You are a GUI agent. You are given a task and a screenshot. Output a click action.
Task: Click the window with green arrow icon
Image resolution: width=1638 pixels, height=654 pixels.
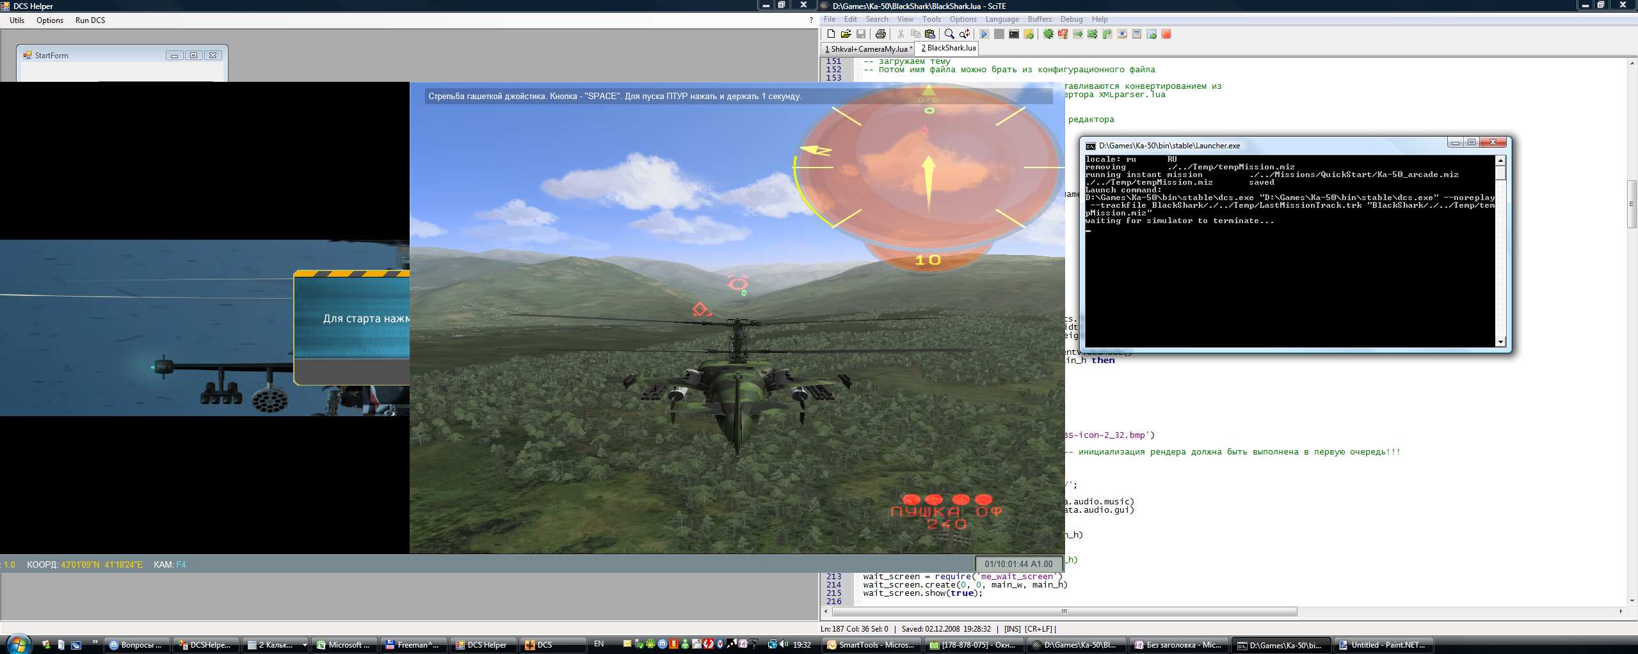point(1152,34)
